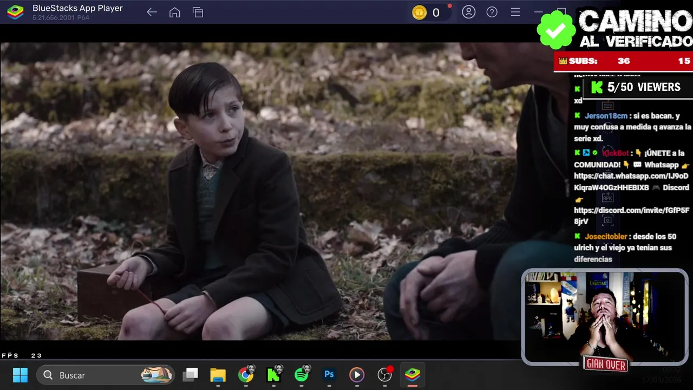Image resolution: width=693 pixels, height=390 pixels.
Task: Click the SUBS crown icon
Action: [x=563, y=61]
